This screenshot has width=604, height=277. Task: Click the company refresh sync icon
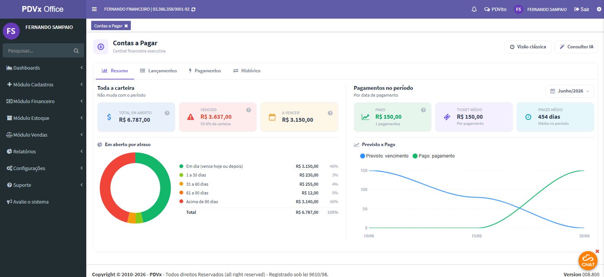193,9
